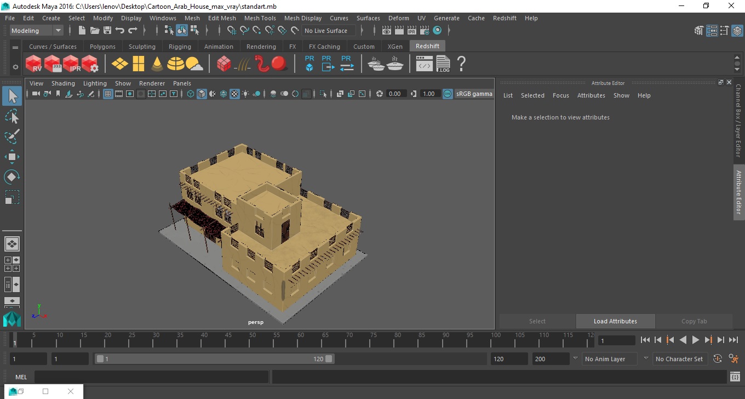The height and width of the screenshot is (399, 745).
Task: Open sRGB gamma view transform dropdown
Action: 474,94
